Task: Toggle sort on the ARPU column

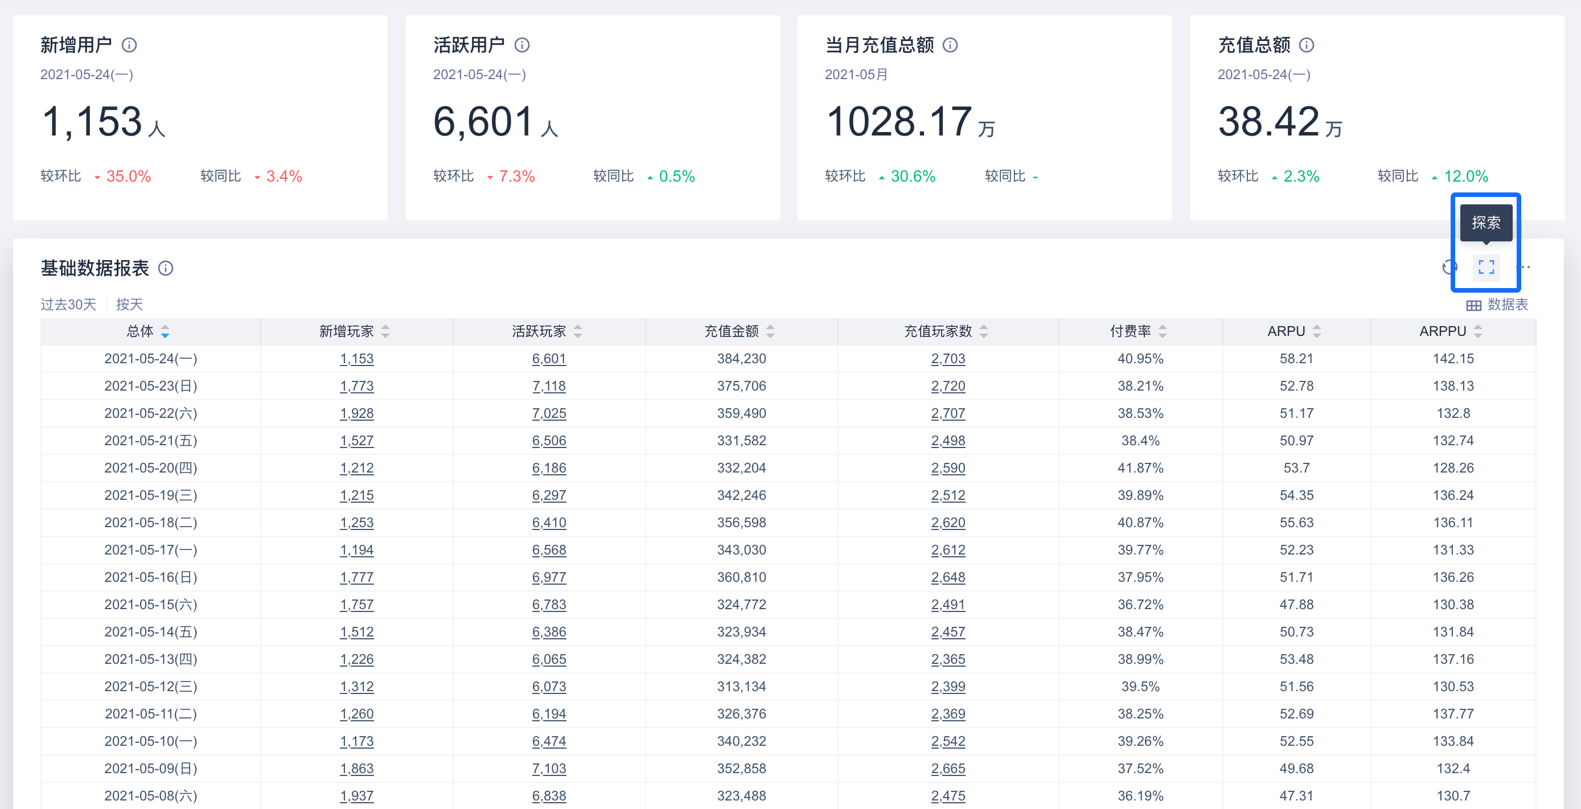Action: [x=1316, y=331]
